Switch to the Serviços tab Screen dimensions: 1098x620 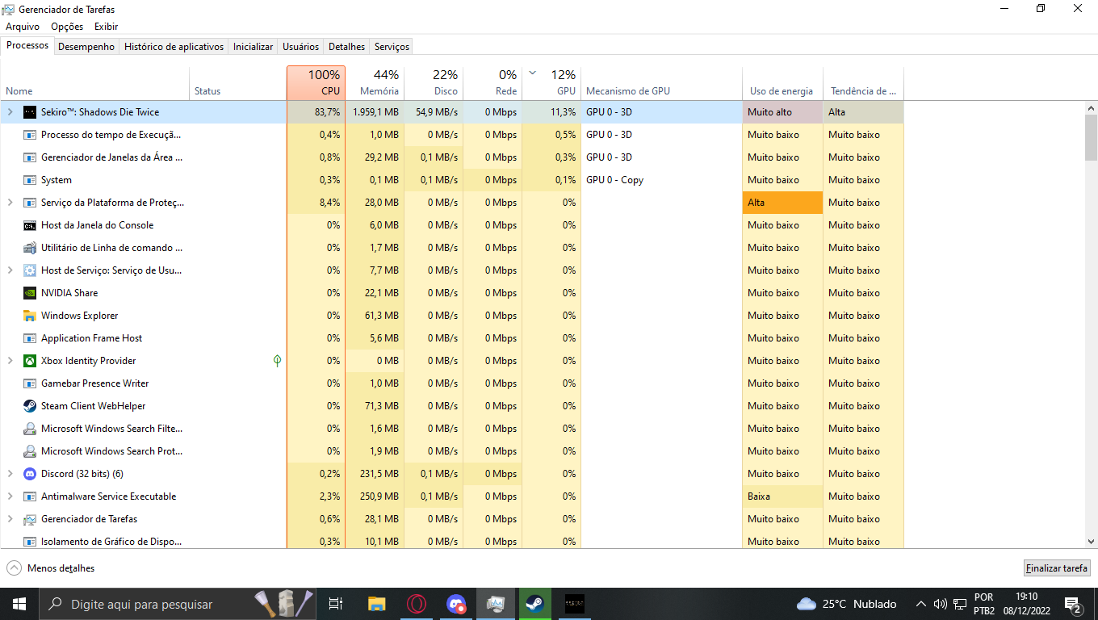(392, 47)
